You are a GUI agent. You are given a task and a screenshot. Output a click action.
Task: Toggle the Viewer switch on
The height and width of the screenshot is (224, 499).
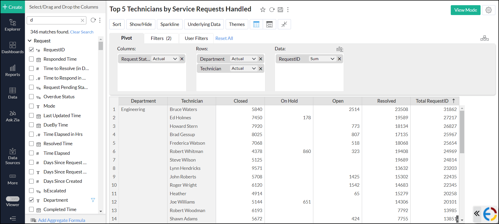13,199
